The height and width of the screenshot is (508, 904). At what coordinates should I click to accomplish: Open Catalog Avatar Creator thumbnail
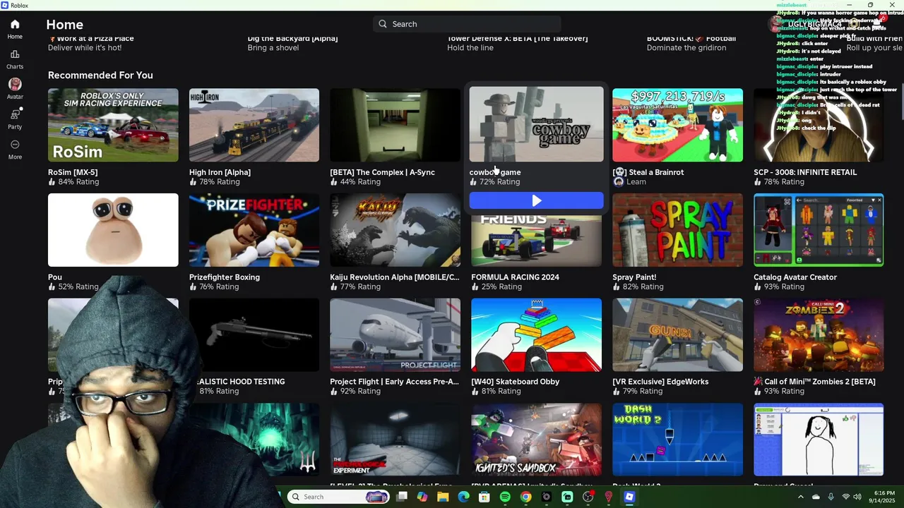[819, 230]
